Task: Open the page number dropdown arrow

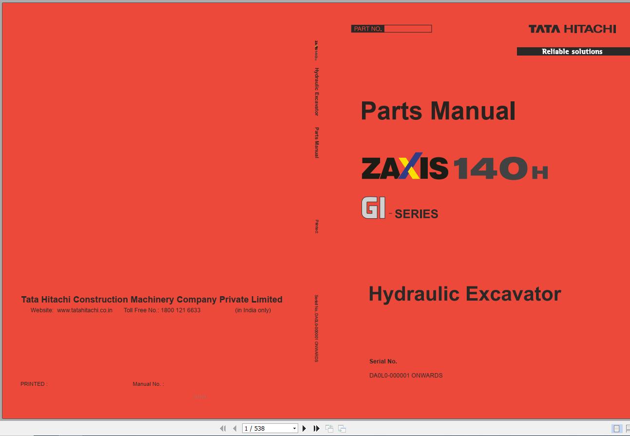Action: point(294,429)
